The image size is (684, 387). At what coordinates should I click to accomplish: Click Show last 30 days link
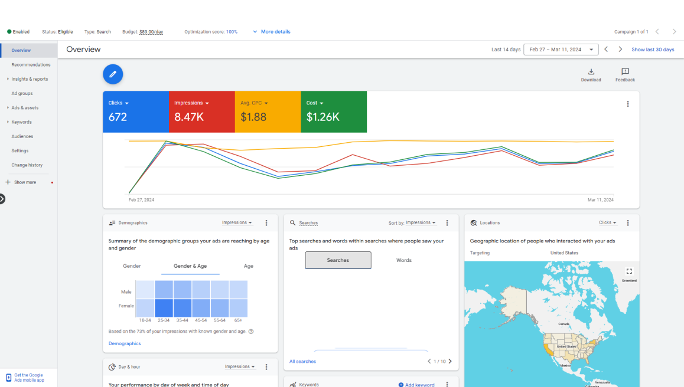653,50
